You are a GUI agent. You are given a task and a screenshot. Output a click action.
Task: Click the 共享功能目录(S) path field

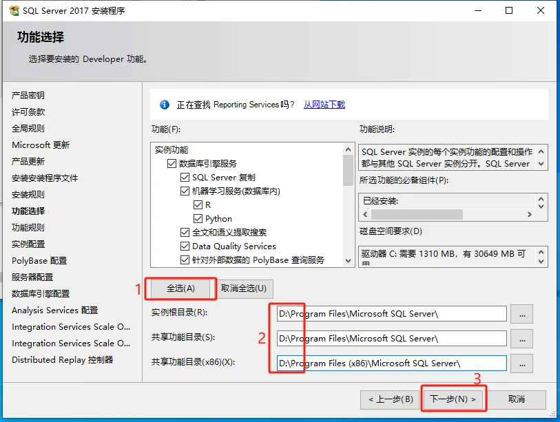click(x=392, y=339)
